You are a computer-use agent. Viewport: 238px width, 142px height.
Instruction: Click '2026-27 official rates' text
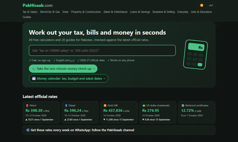click(91, 60)
